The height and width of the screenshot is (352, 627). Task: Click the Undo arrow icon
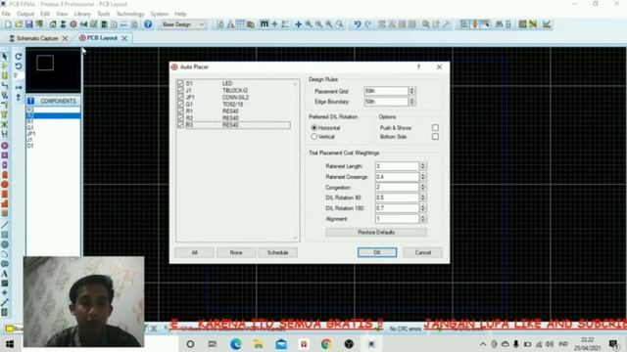coord(357,24)
